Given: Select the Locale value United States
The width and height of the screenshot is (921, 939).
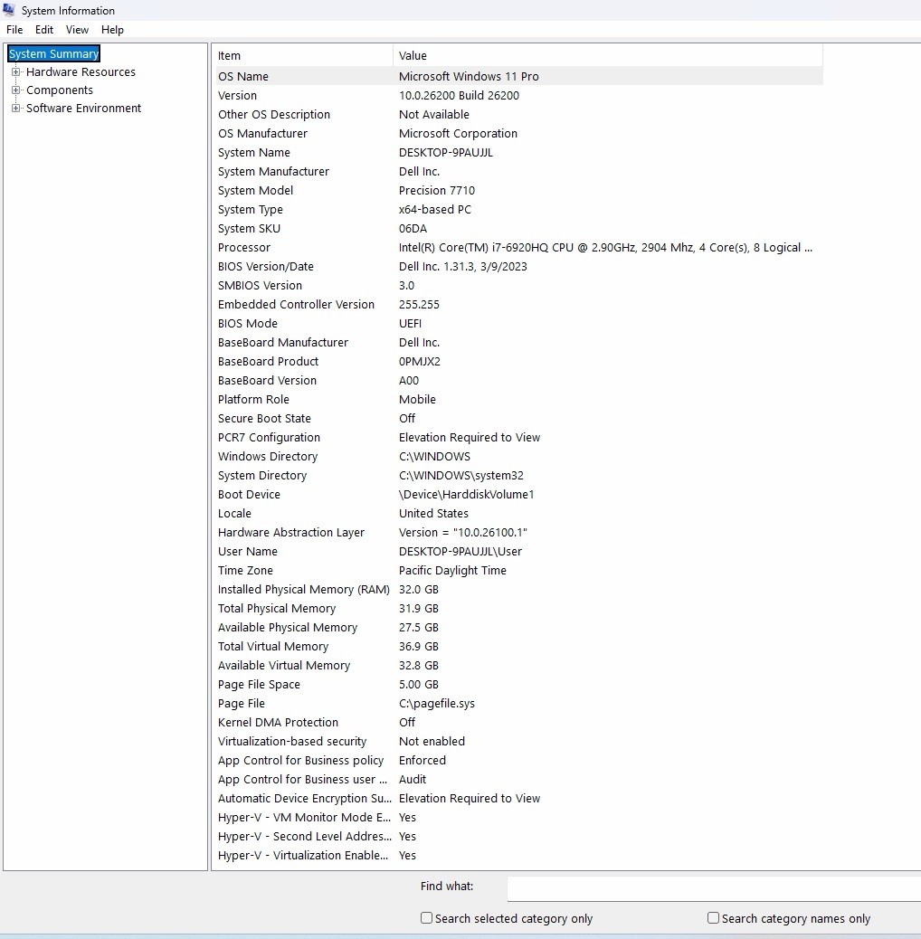Looking at the screenshot, I should (433, 513).
